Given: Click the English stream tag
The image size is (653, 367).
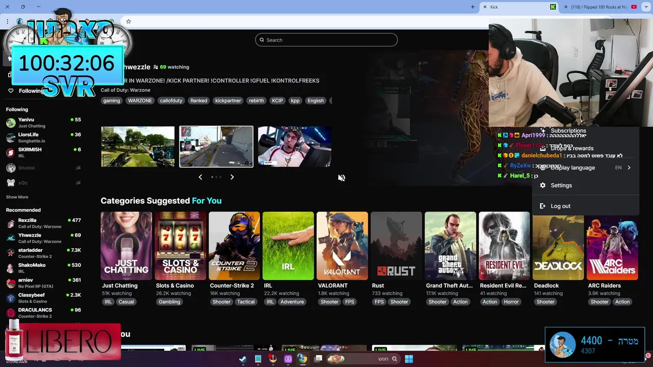Looking at the screenshot, I should point(316,101).
